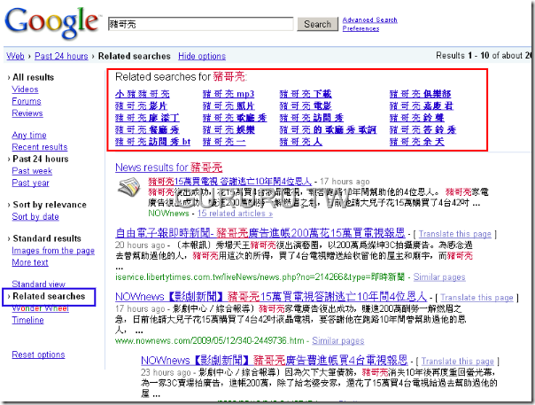Open related search 豬哥亮影片
Screen dimensions: 535x405
click(x=141, y=105)
